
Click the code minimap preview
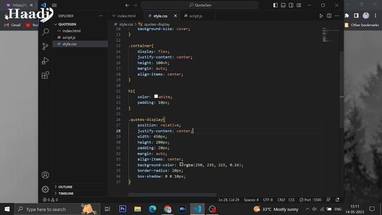pos(330,35)
